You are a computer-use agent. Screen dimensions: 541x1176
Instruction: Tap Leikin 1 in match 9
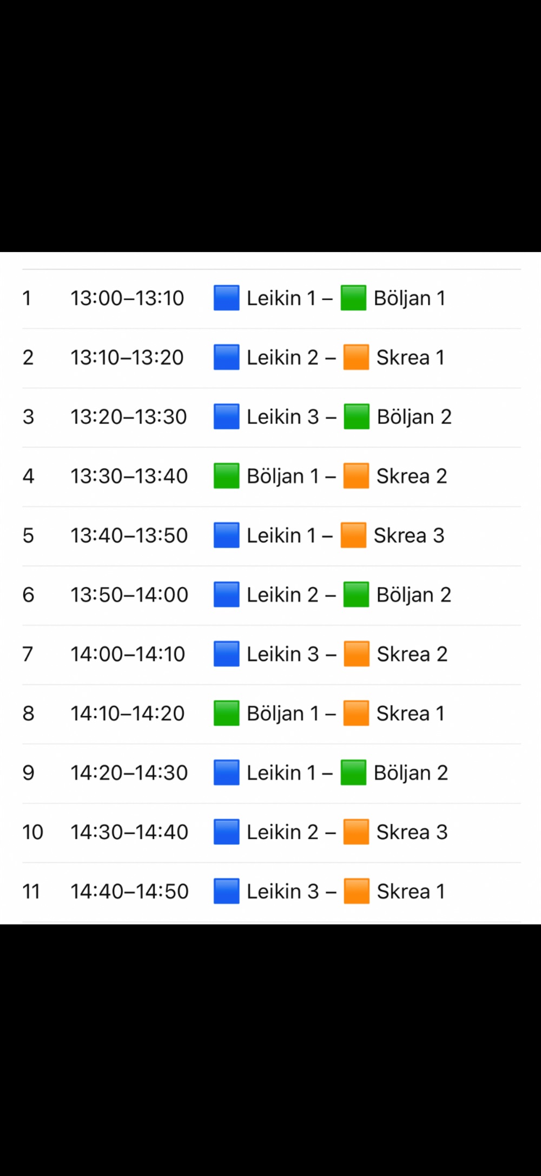[281, 772]
